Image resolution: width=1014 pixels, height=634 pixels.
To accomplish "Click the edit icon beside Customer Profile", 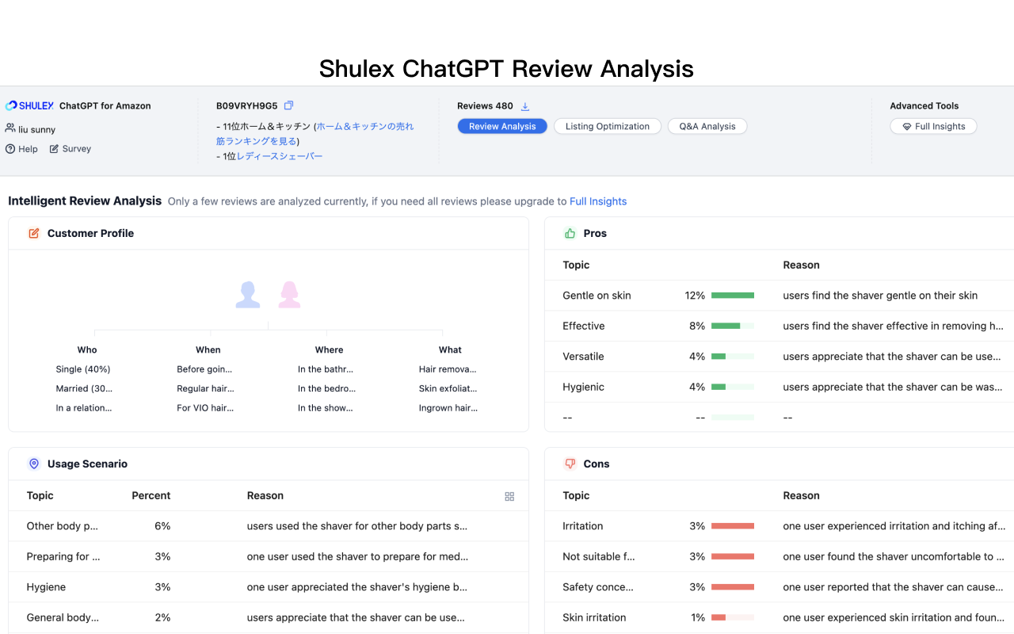I will (x=32, y=233).
